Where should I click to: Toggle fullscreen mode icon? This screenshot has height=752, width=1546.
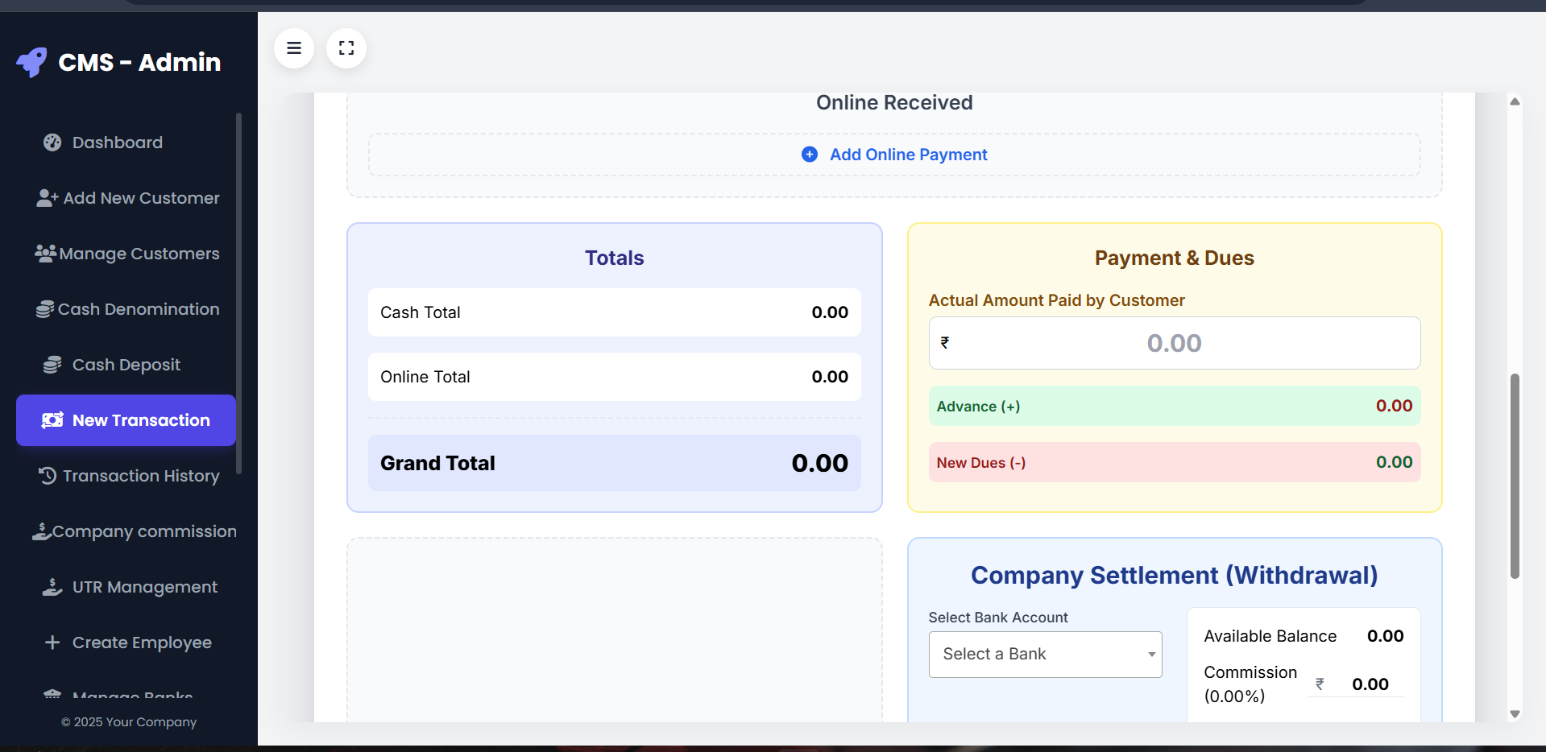tap(346, 48)
